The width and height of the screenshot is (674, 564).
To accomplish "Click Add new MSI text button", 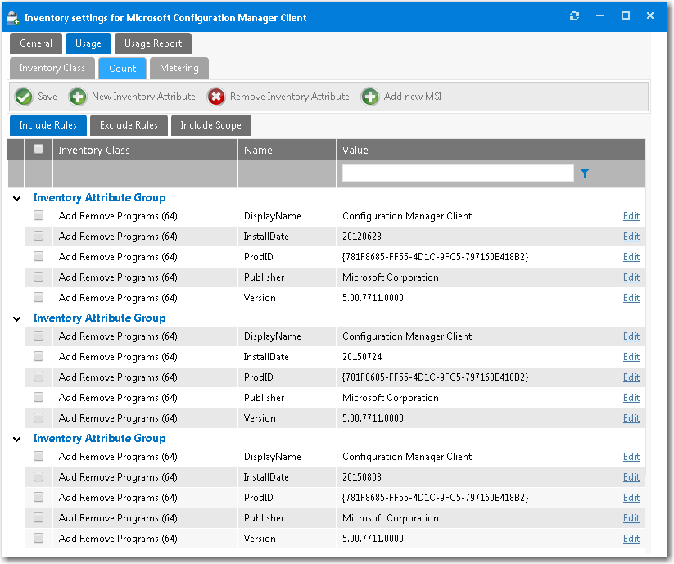I will click(x=413, y=97).
